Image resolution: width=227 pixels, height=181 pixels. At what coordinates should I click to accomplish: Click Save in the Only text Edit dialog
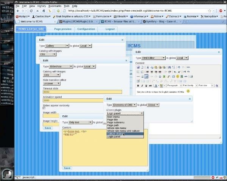pos(67,168)
